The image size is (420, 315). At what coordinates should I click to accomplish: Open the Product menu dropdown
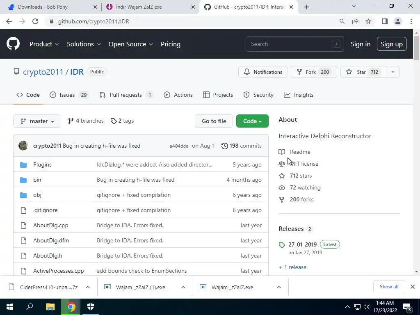click(x=44, y=44)
